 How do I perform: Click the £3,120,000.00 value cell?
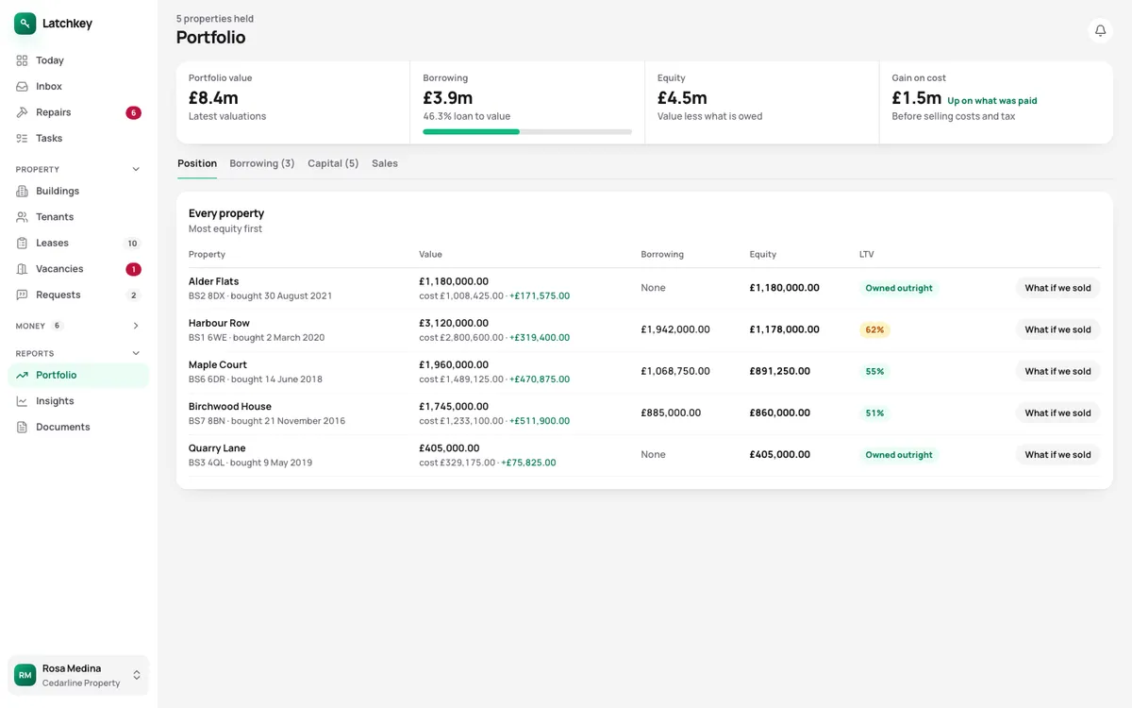click(454, 323)
